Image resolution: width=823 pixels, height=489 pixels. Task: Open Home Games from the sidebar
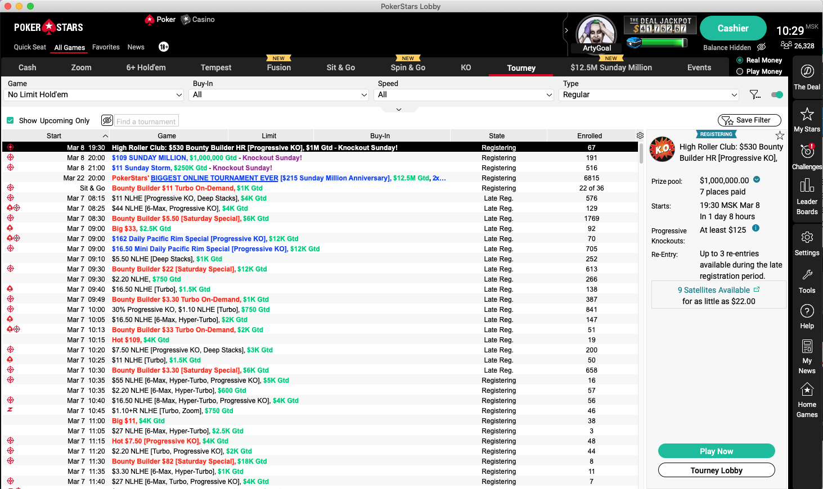coord(807,400)
